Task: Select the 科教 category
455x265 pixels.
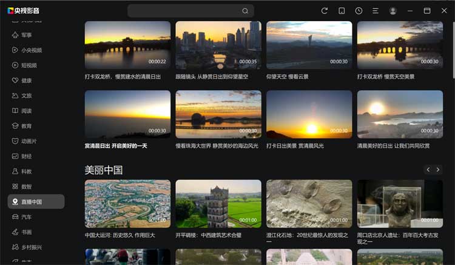Action: pos(22,171)
